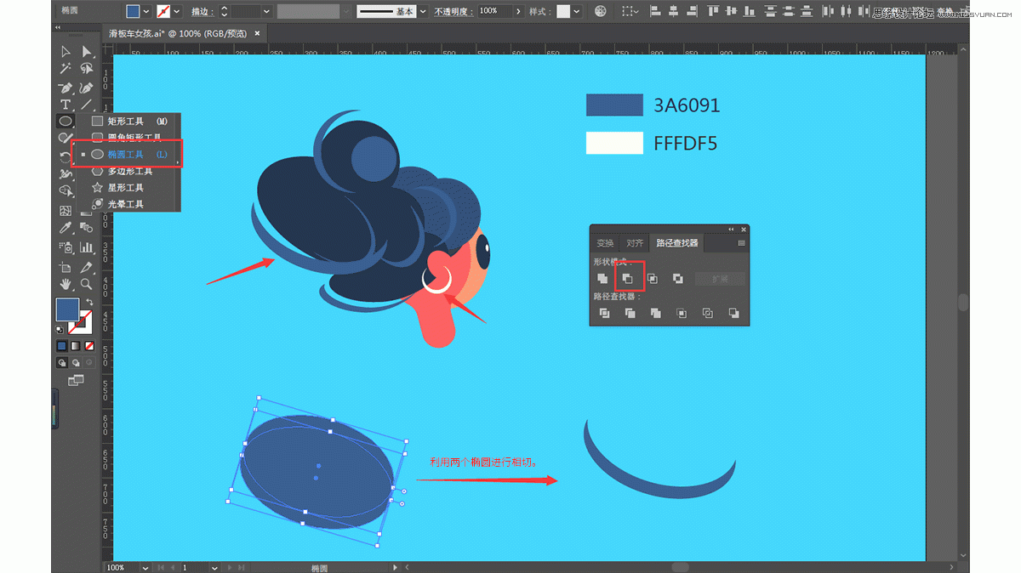Click the Zoom magnifier tool
Screen dimensions: 1021x573
[86, 284]
